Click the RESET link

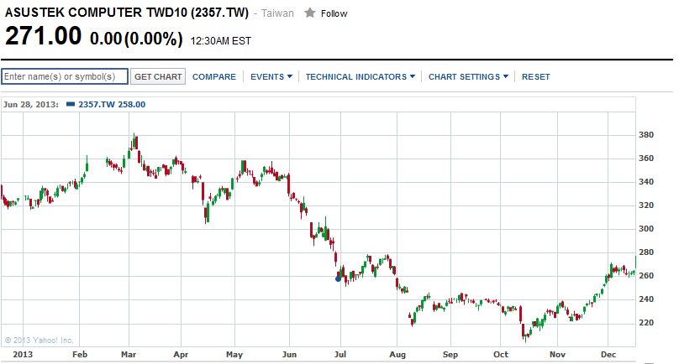coord(535,77)
